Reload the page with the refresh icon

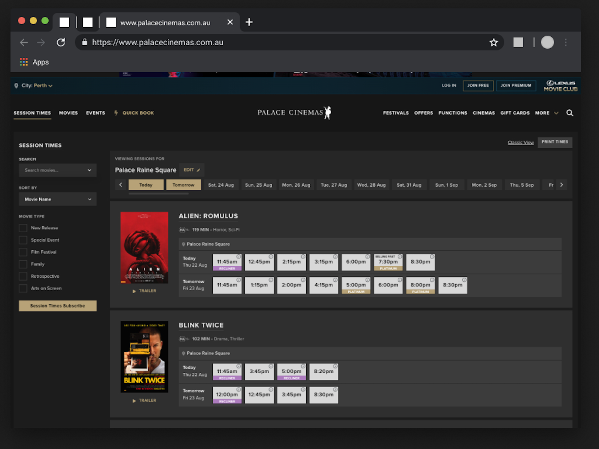(61, 43)
